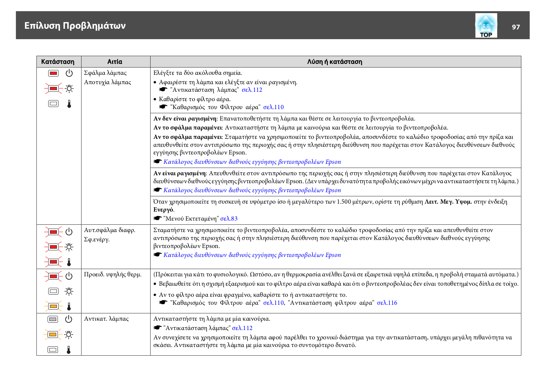Click page title Επίλυση Προβλημάτων
This screenshot has width=555, height=392.
(x=75, y=26)
